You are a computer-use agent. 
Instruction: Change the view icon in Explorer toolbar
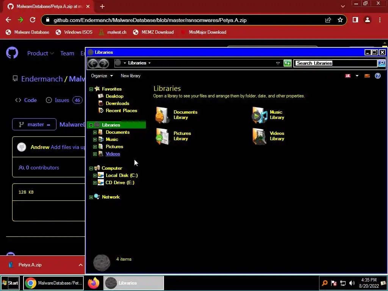[x=348, y=76]
